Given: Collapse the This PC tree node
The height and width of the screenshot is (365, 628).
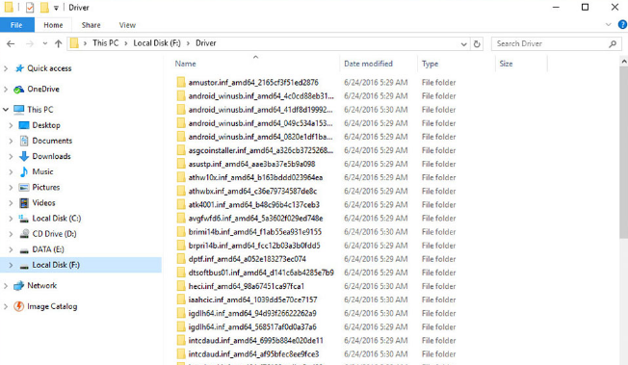Looking at the screenshot, I should click(x=6, y=110).
